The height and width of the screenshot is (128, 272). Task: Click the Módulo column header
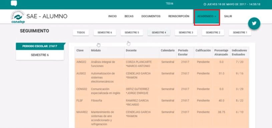pos(96,51)
